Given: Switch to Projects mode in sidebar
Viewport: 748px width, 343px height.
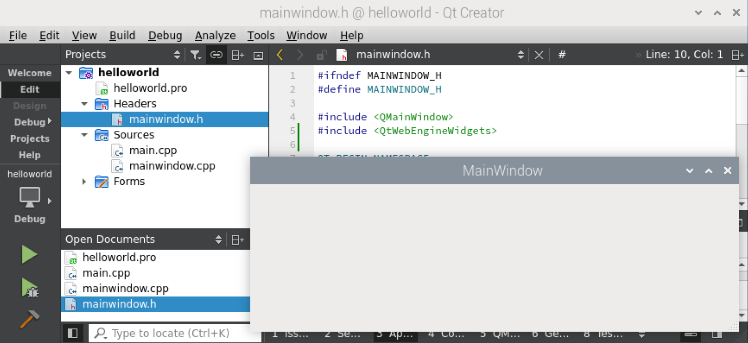Looking at the screenshot, I should click(x=30, y=139).
